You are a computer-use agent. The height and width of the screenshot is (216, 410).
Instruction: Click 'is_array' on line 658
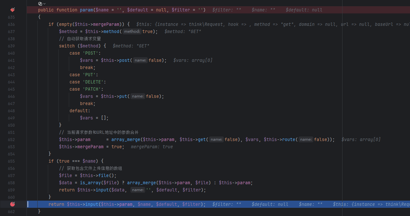(90, 183)
